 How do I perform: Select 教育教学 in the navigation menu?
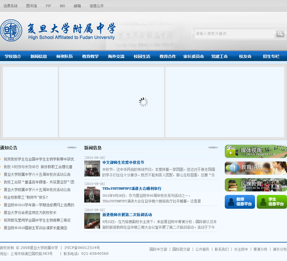pyautogui.click(x=90, y=56)
